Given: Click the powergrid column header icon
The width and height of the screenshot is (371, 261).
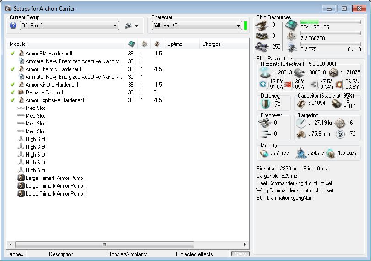Looking at the screenshot, I should (144, 44).
